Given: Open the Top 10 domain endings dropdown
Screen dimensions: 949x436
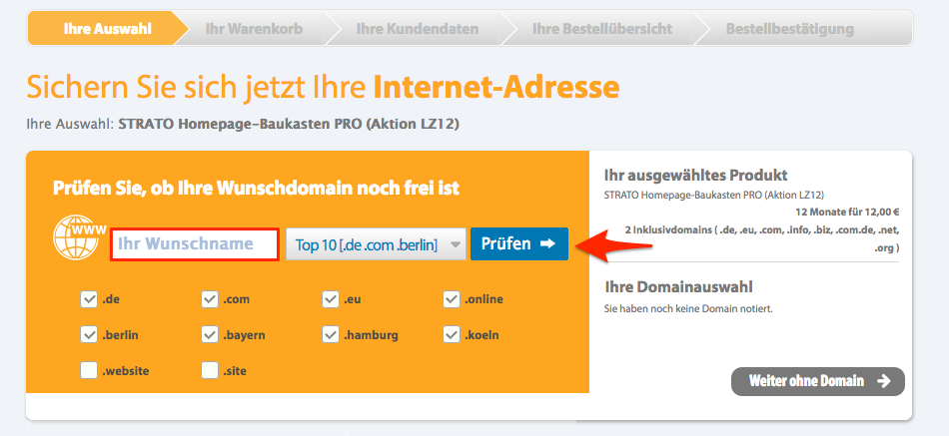Looking at the screenshot, I should point(376,243).
